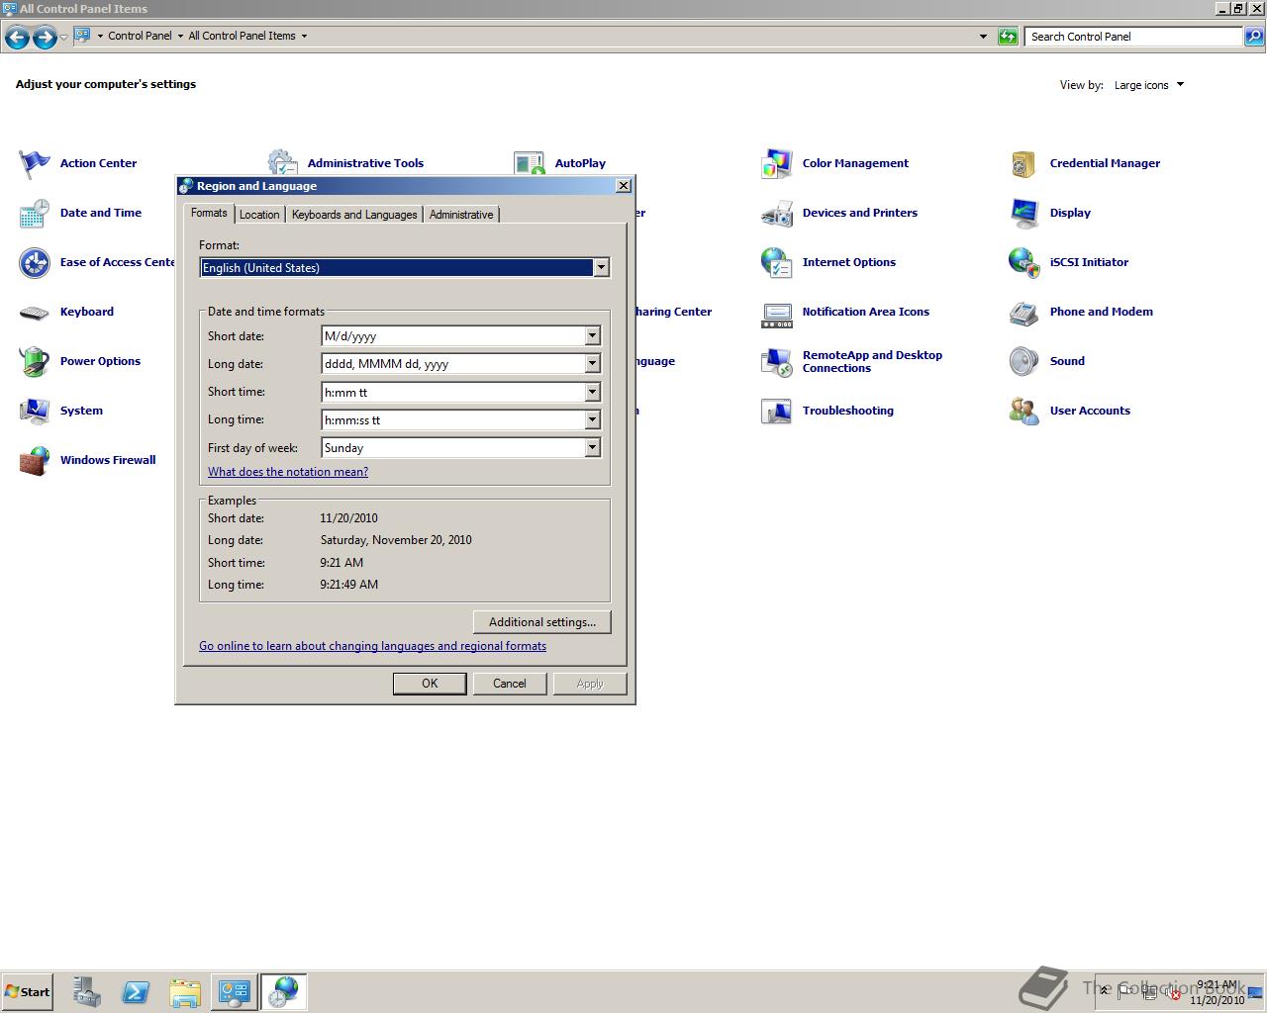Image resolution: width=1267 pixels, height=1013 pixels.
Task: Click the Refresh button next to address bar
Action: click(1008, 37)
